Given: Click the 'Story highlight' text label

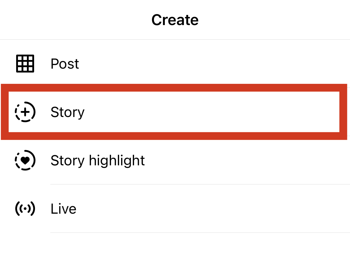Looking at the screenshot, I should pyautogui.click(x=98, y=161).
